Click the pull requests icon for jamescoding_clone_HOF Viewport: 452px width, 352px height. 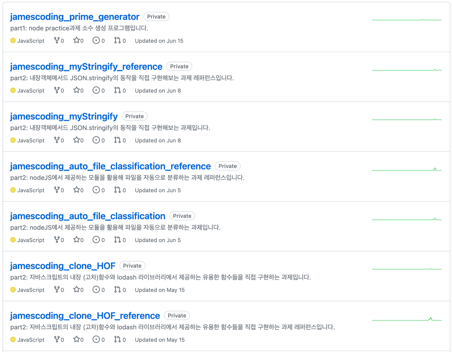(118, 289)
